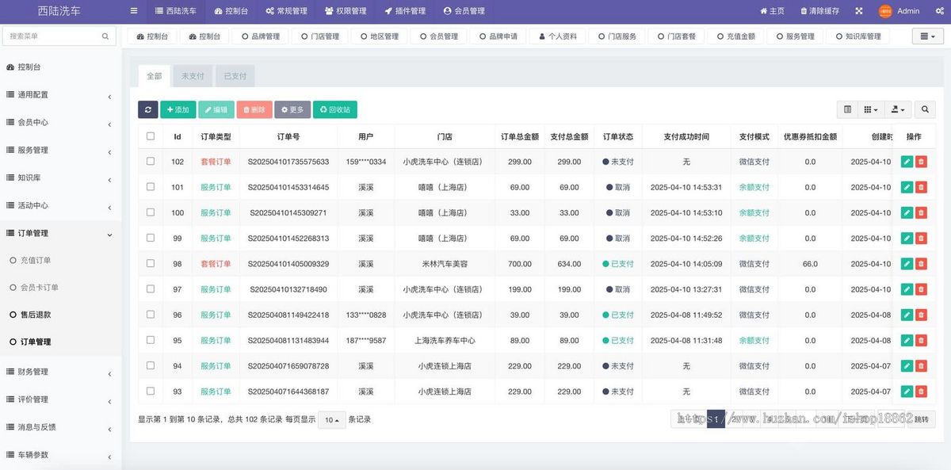Image resolution: width=951 pixels, height=470 pixels.
Task: Click the 添加 add button
Action: click(x=178, y=109)
